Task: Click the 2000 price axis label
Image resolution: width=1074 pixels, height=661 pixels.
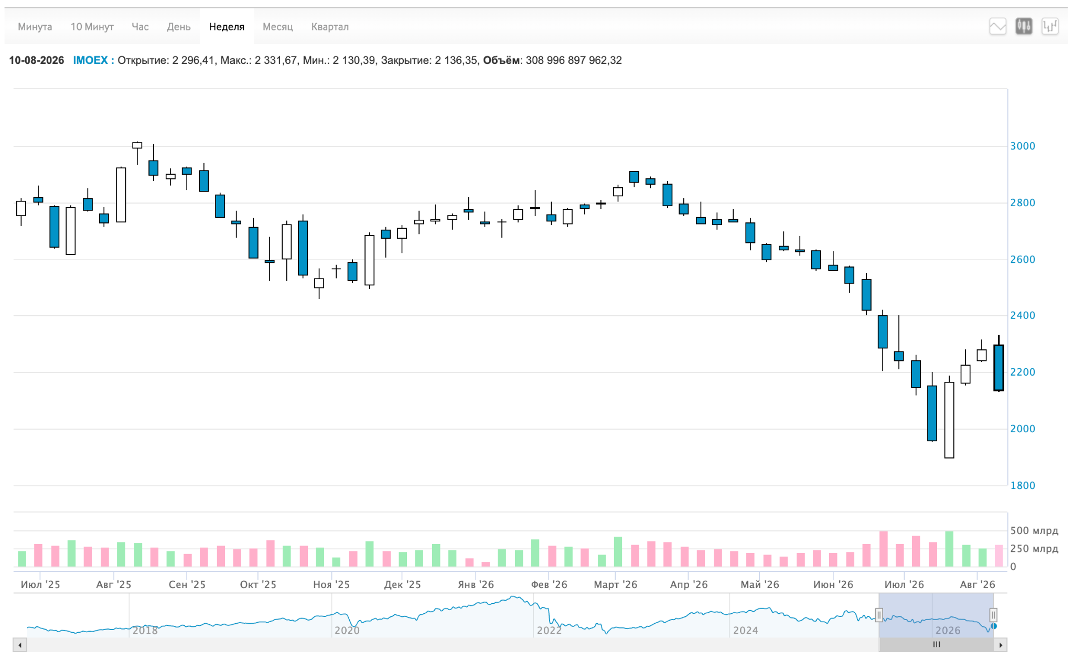Action: tap(1023, 429)
